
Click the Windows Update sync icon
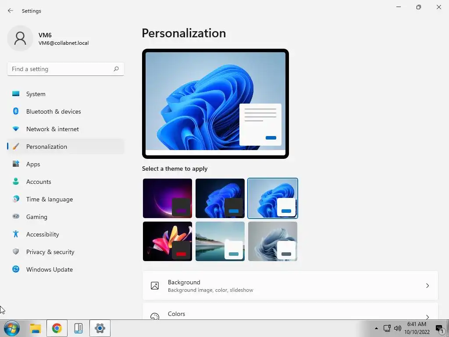[x=16, y=269]
